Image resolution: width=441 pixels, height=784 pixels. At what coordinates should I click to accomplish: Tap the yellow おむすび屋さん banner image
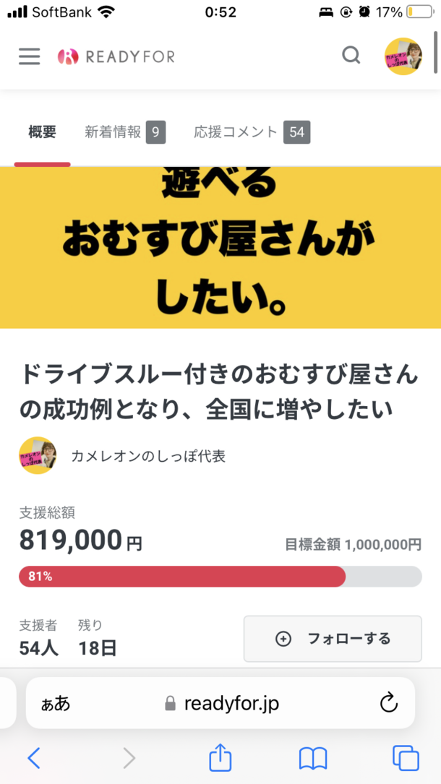[220, 247]
